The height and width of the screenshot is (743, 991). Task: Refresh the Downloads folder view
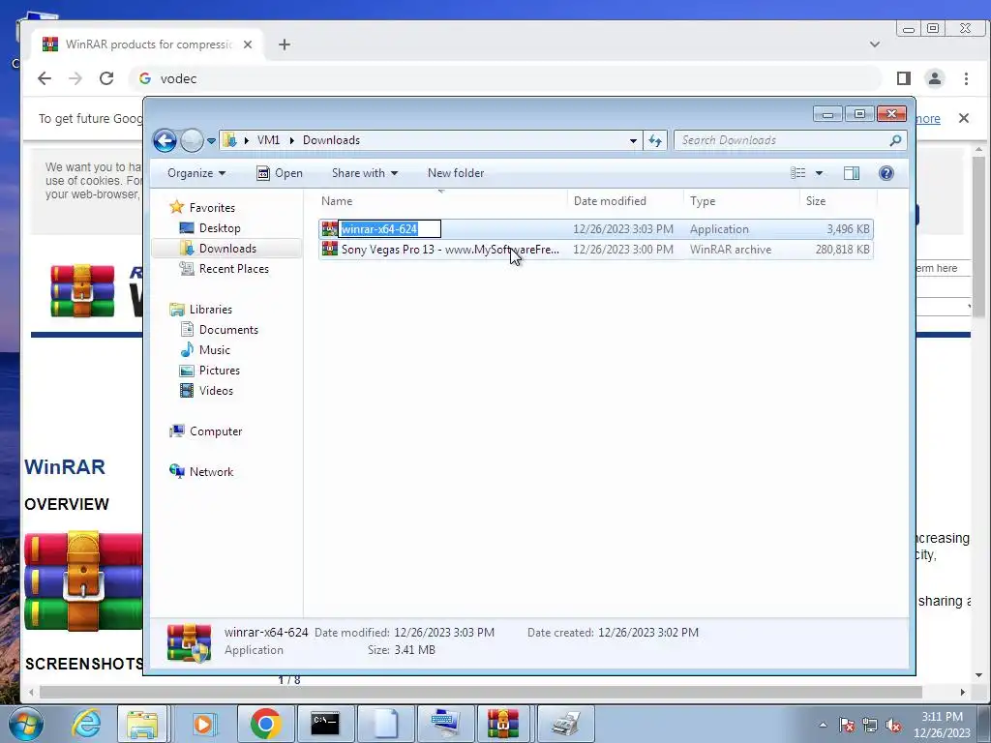(x=655, y=140)
